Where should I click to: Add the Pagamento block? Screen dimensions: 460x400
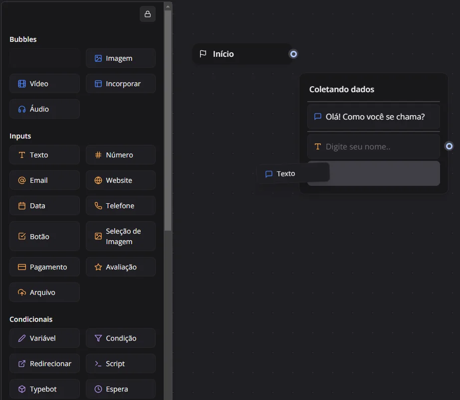(x=44, y=267)
